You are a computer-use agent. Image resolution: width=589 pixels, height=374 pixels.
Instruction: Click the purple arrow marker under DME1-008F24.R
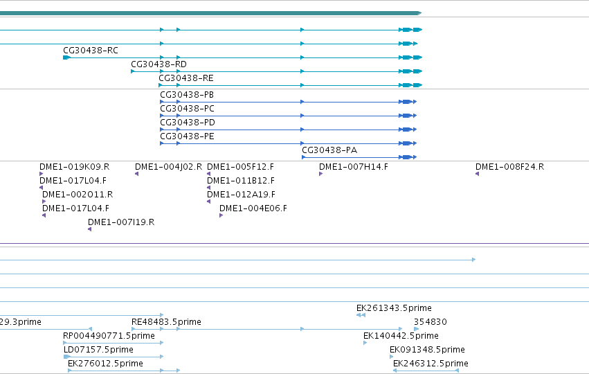477,174
